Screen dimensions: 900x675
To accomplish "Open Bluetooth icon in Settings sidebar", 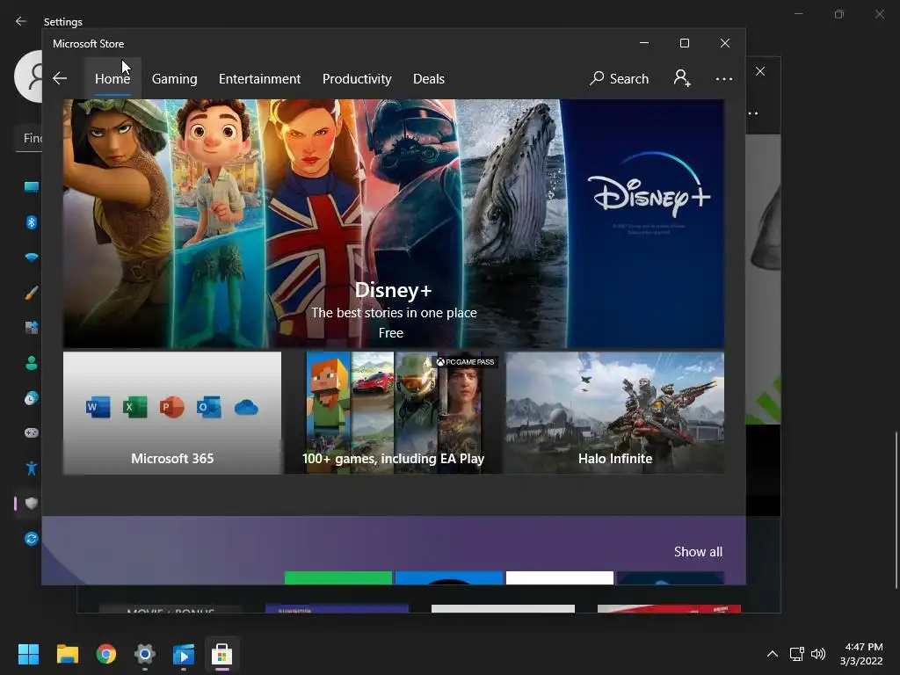I will coord(31,222).
